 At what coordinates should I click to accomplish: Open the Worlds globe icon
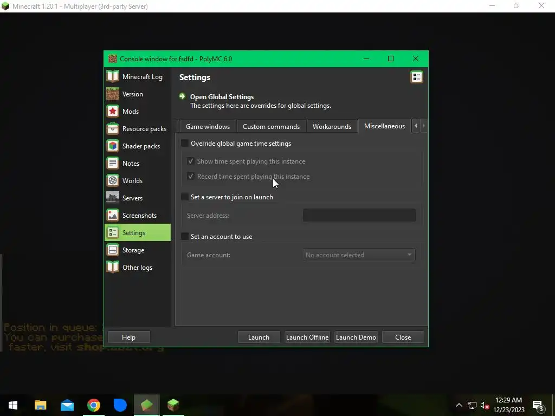pyautogui.click(x=113, y=180)
